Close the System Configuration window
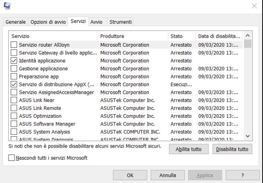This screenshot has width=263, height=183. (x=254, y=6)
